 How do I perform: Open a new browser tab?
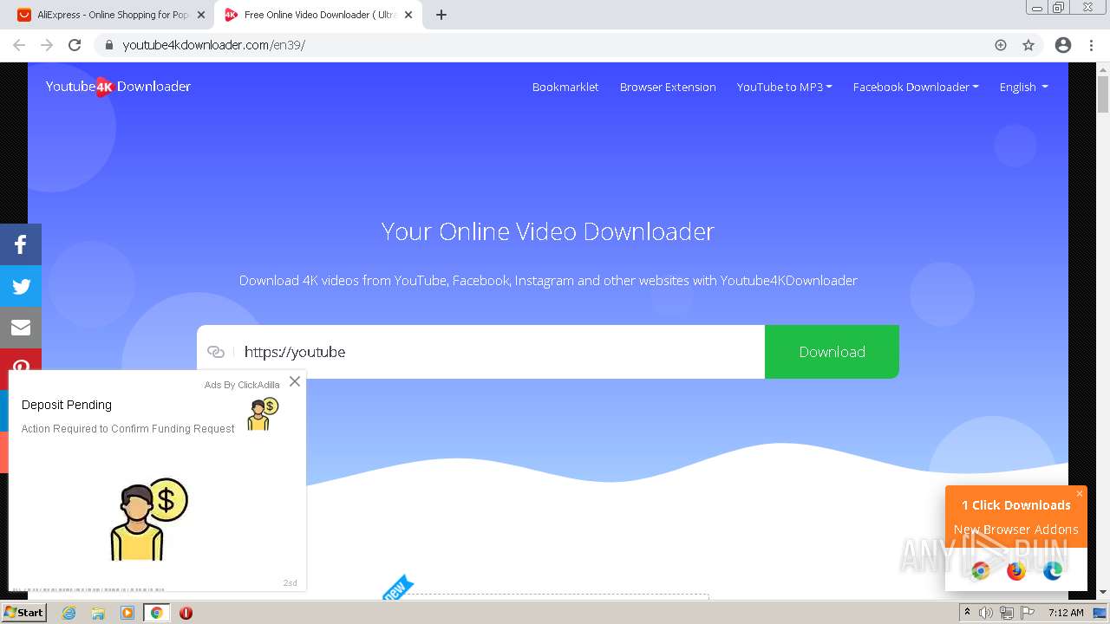point(441,15)
